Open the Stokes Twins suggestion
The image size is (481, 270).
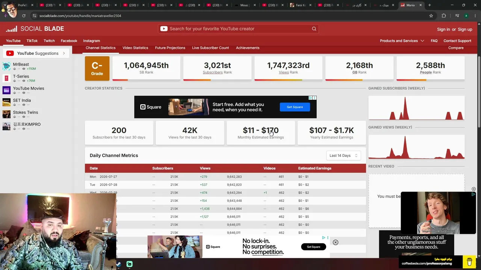(x=26, y=112)
